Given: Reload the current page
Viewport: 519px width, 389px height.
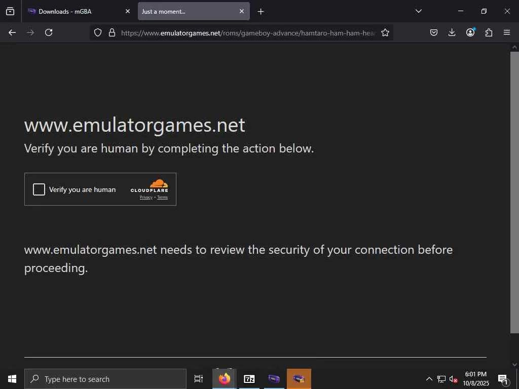Looking at the screenshot, I should click(49, 32).
